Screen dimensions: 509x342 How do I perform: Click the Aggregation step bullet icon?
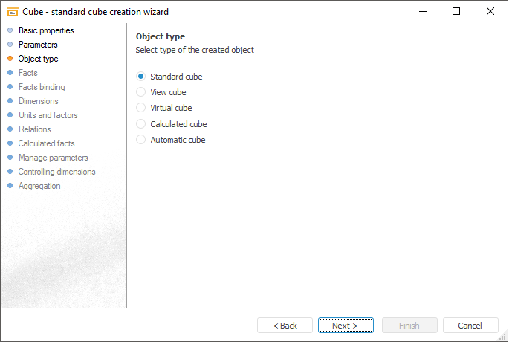click(x=10, y=186)
